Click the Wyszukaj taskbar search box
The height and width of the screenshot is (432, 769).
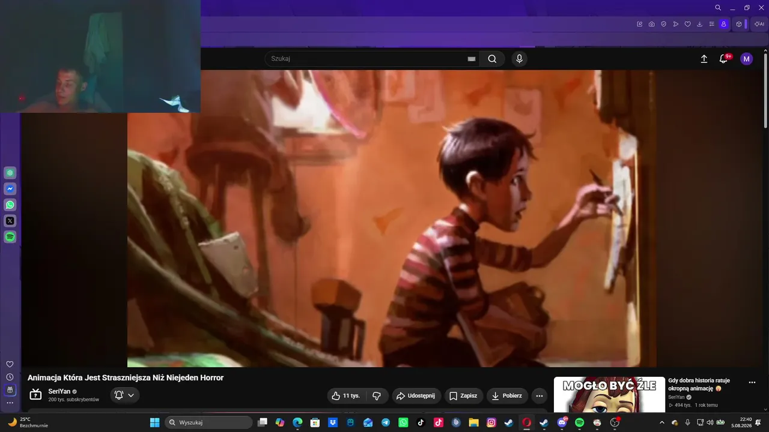(208, 422)
